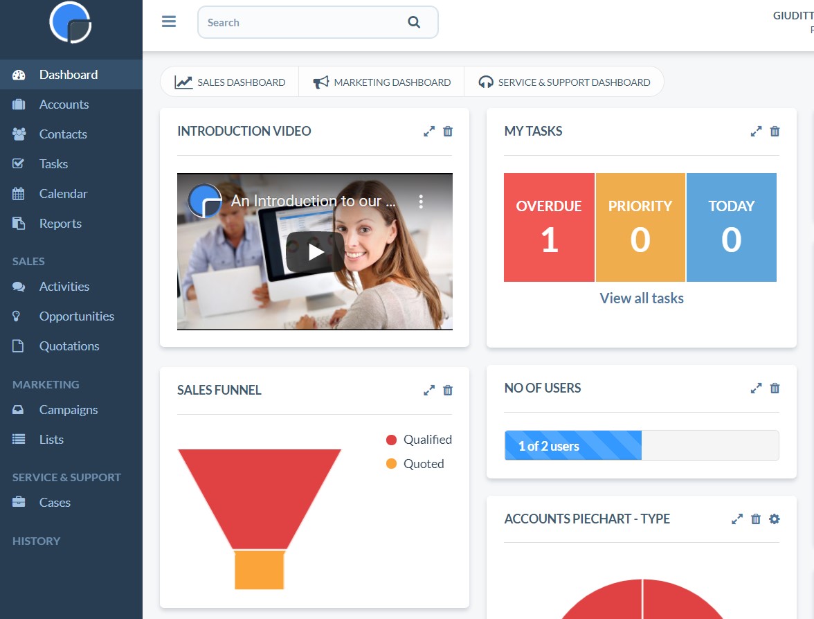The width and height of the screenshot is (814, 619).
Task: Click the orange Quoted funnel segment
Action: 259,570
